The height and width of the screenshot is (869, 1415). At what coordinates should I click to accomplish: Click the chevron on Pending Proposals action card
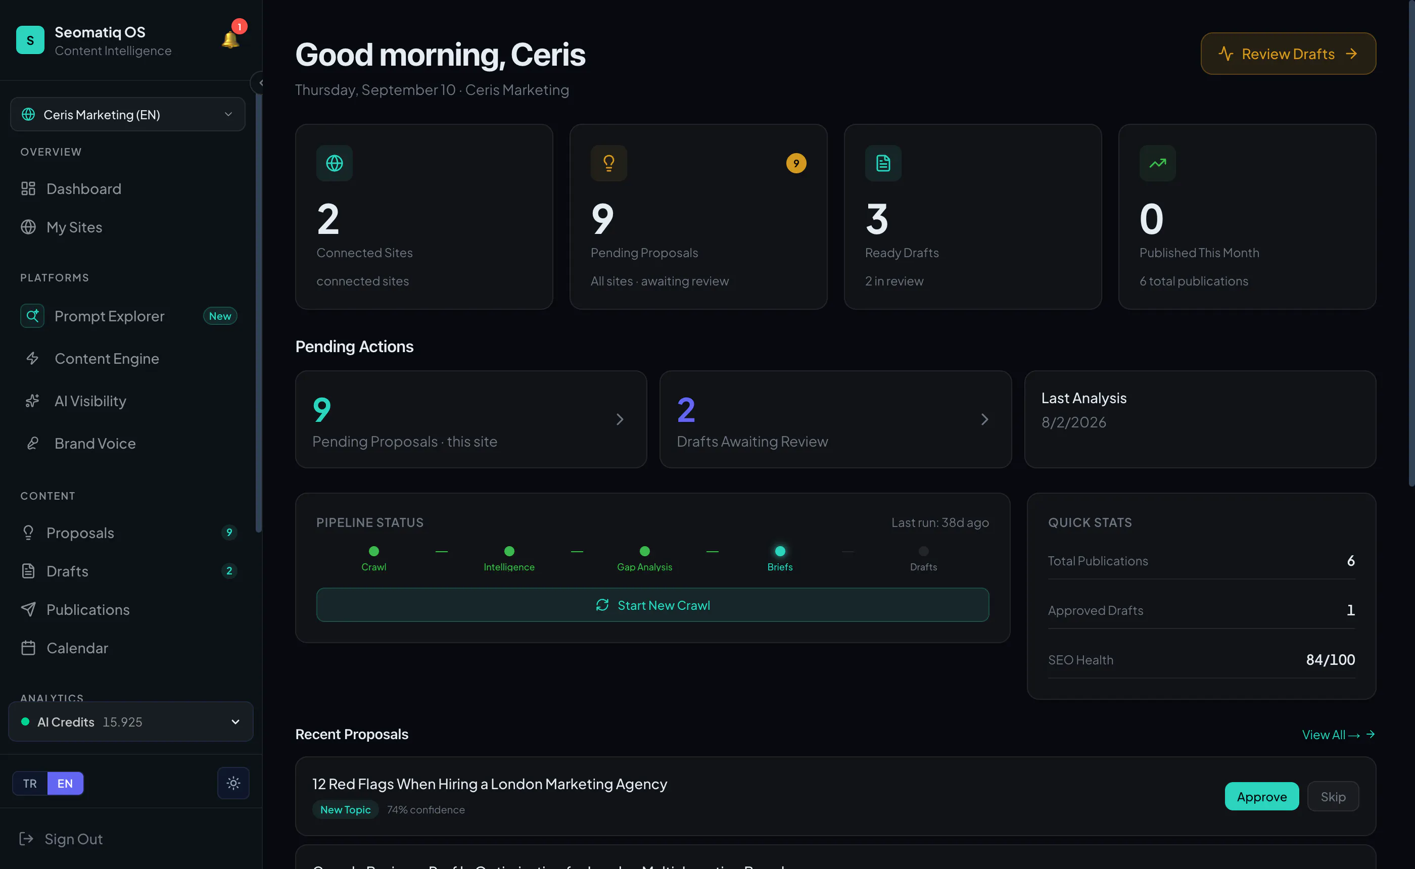point(620,419)
